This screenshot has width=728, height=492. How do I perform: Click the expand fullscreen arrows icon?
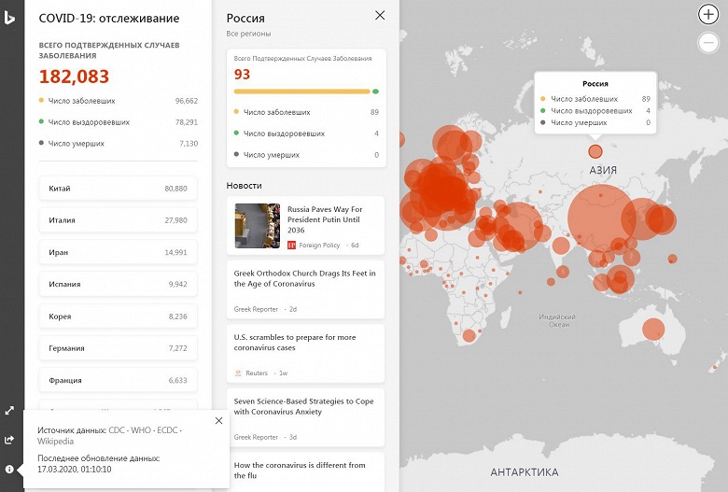pos(9,410)
